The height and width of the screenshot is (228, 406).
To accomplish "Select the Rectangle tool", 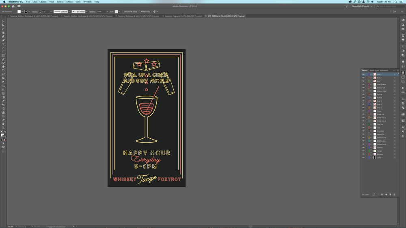I will click(x=3, y=56).
